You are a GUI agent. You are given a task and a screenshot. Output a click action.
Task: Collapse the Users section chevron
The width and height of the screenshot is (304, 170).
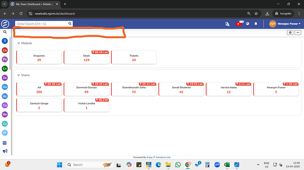19,75
